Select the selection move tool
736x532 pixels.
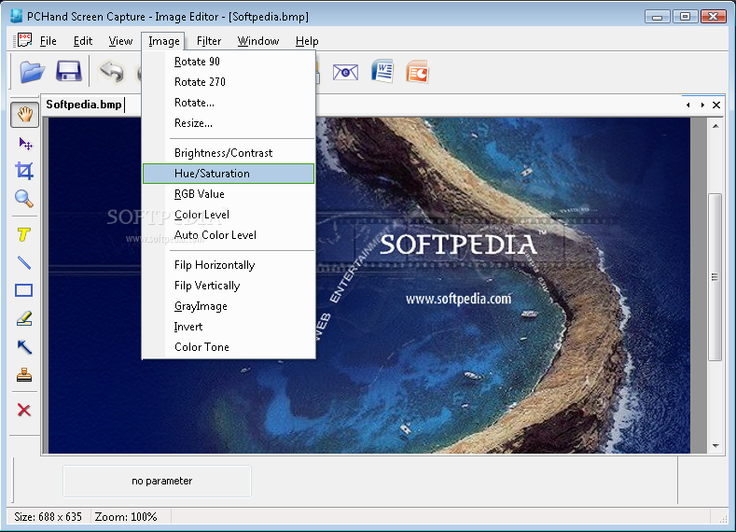[x=24, y=143]
